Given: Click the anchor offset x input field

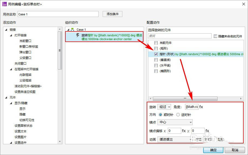Looking at the screenshot, I should coord(175,131).
